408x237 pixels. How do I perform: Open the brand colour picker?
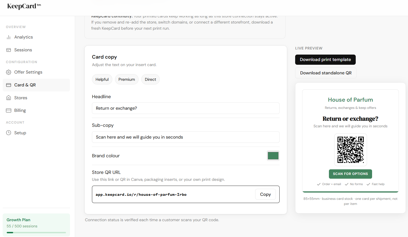(x=273, y=155)
